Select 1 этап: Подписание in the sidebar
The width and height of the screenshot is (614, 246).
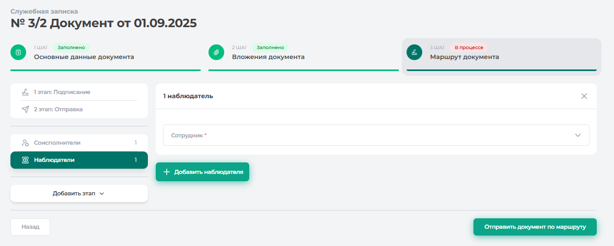[x=62, y=92]
